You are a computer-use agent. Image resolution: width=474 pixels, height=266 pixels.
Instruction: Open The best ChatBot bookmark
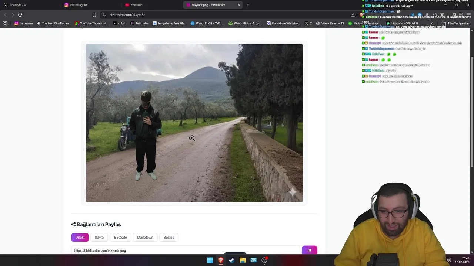(53, 23)
